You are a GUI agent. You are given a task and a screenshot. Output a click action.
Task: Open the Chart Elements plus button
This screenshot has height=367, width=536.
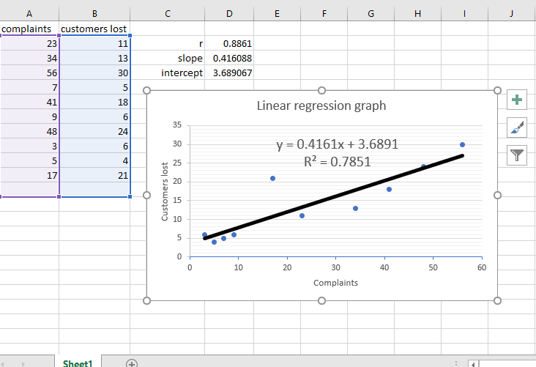coord(517,100)
